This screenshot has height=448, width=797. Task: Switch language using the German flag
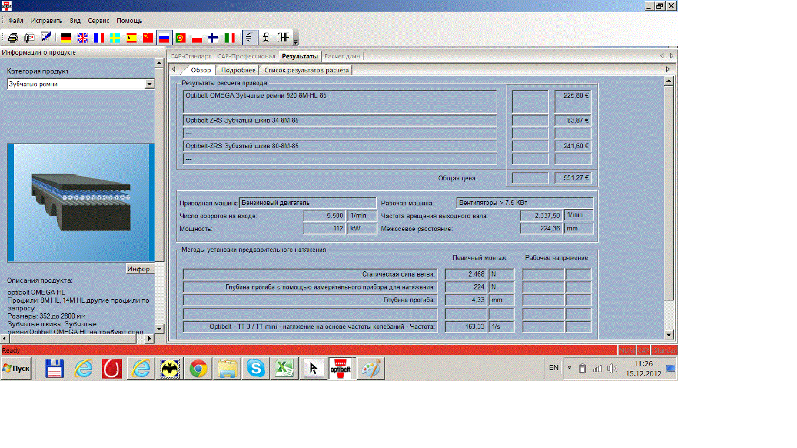coord(67,38)
